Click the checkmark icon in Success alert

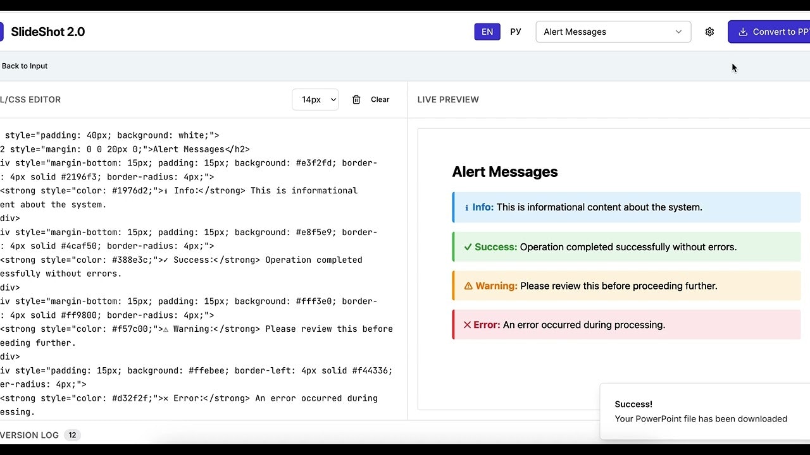[x=468, y=247]
